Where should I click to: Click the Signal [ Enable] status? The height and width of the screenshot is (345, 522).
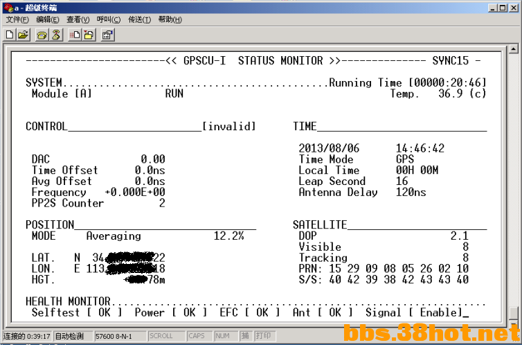coord(414,312)
